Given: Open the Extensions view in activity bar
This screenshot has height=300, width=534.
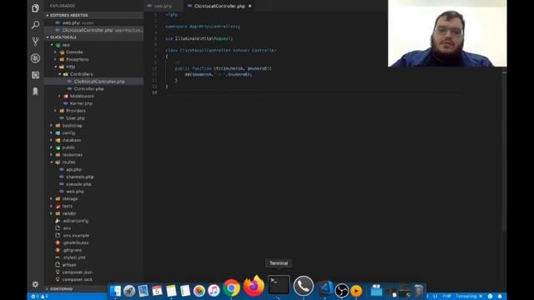Looking at the screenshot, I should pos(35,75).
